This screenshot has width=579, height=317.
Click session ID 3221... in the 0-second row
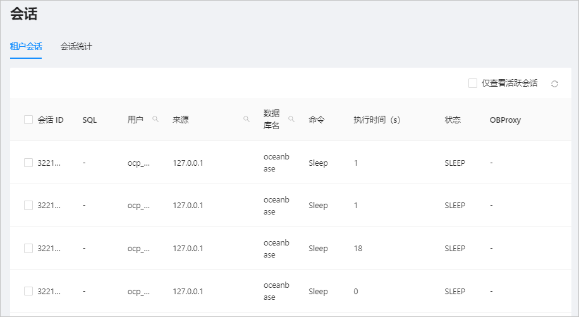(x=49, y=292)
